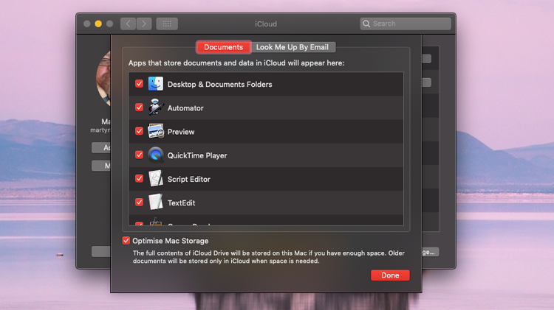Select the Preview label
554x310 pixels.
181,132
